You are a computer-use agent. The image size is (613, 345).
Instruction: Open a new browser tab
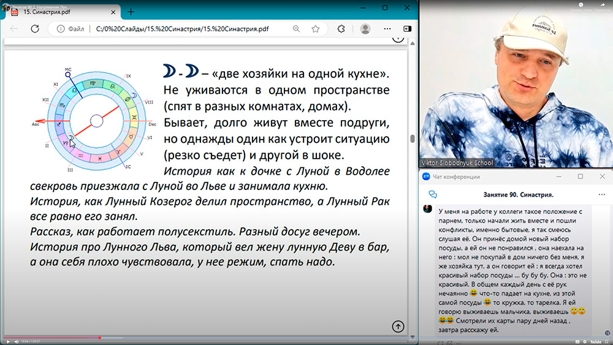[x=131, y=12]
